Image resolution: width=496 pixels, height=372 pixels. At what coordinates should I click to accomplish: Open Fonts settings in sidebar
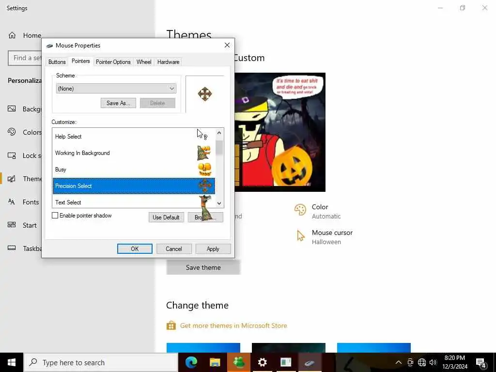pos(23,202)
